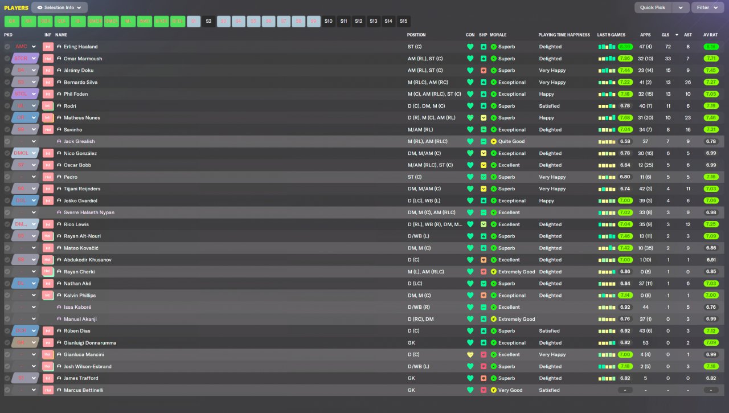This screenshot has height=413, width=729.
Task: Click the 7.86 last-game rating for Omar Marmoush
Action: tap(625, 59)
